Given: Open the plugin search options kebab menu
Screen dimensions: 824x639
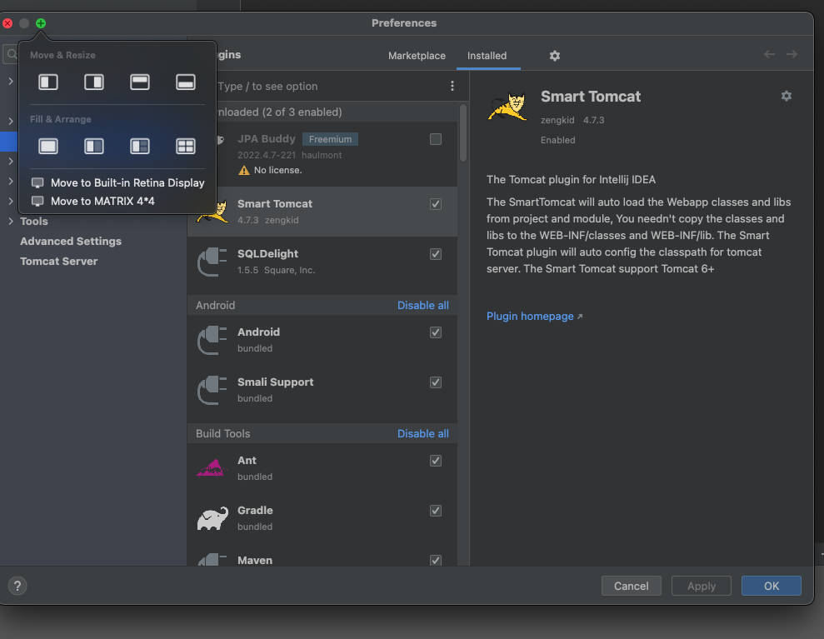Looking at the screenshot, I should click(452, 86).
